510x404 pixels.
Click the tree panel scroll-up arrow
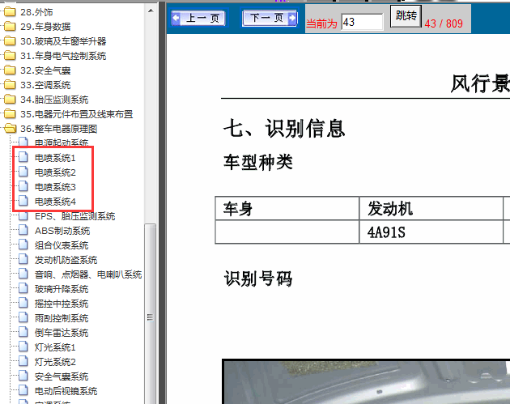point(151,11)
